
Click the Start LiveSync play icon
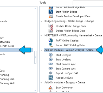[51, 55]
